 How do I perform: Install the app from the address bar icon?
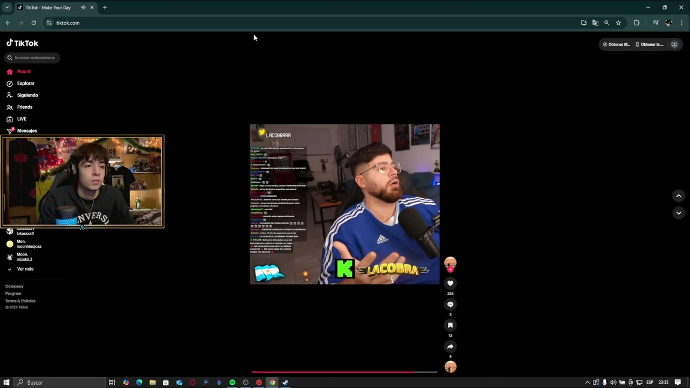tap(584, 23)
